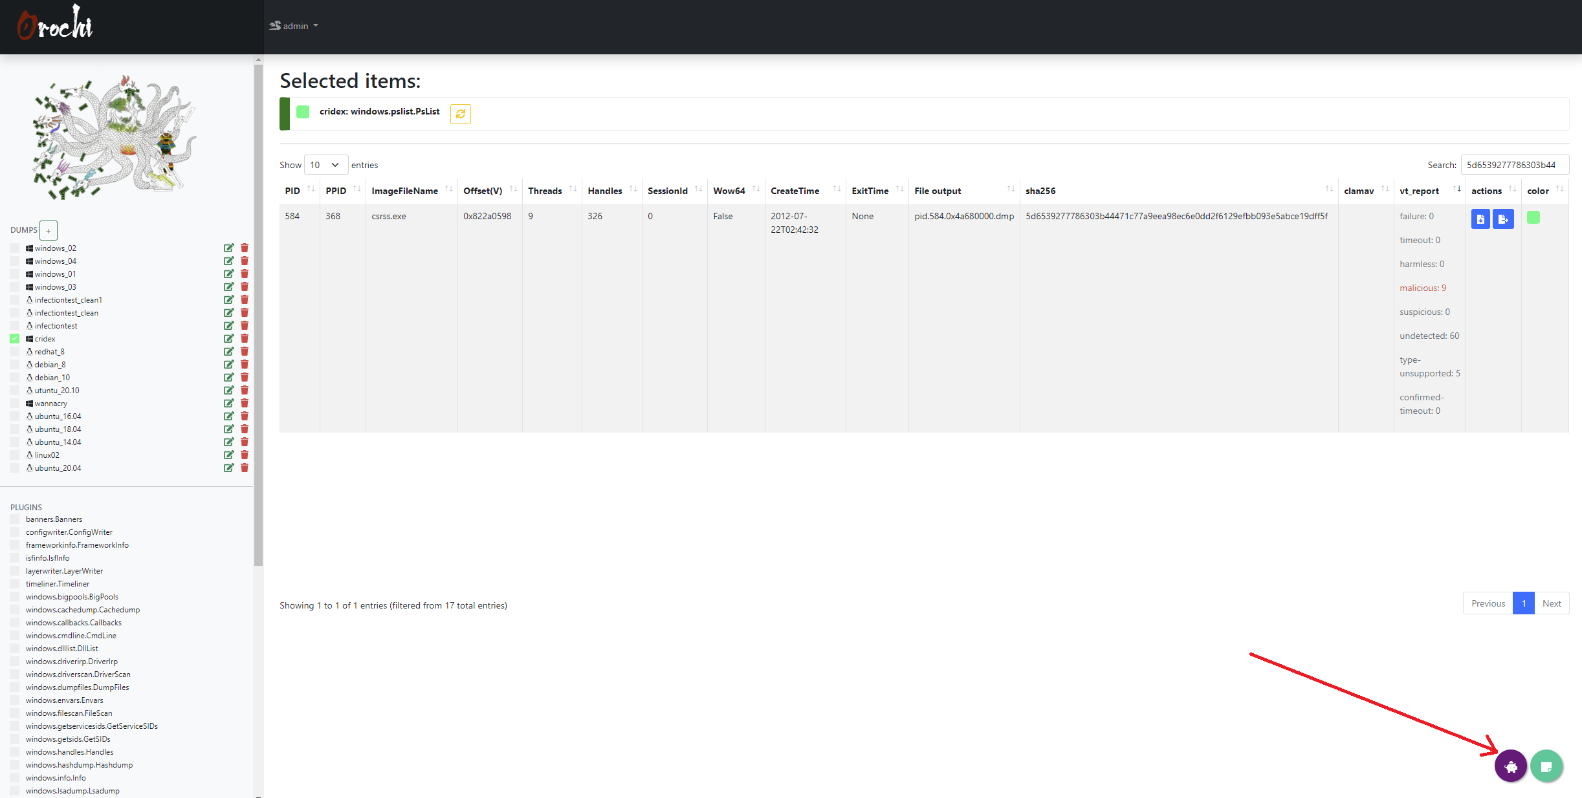Sort table by ImageFileName column
The image size is (1582, 798).
coord(412,191)
